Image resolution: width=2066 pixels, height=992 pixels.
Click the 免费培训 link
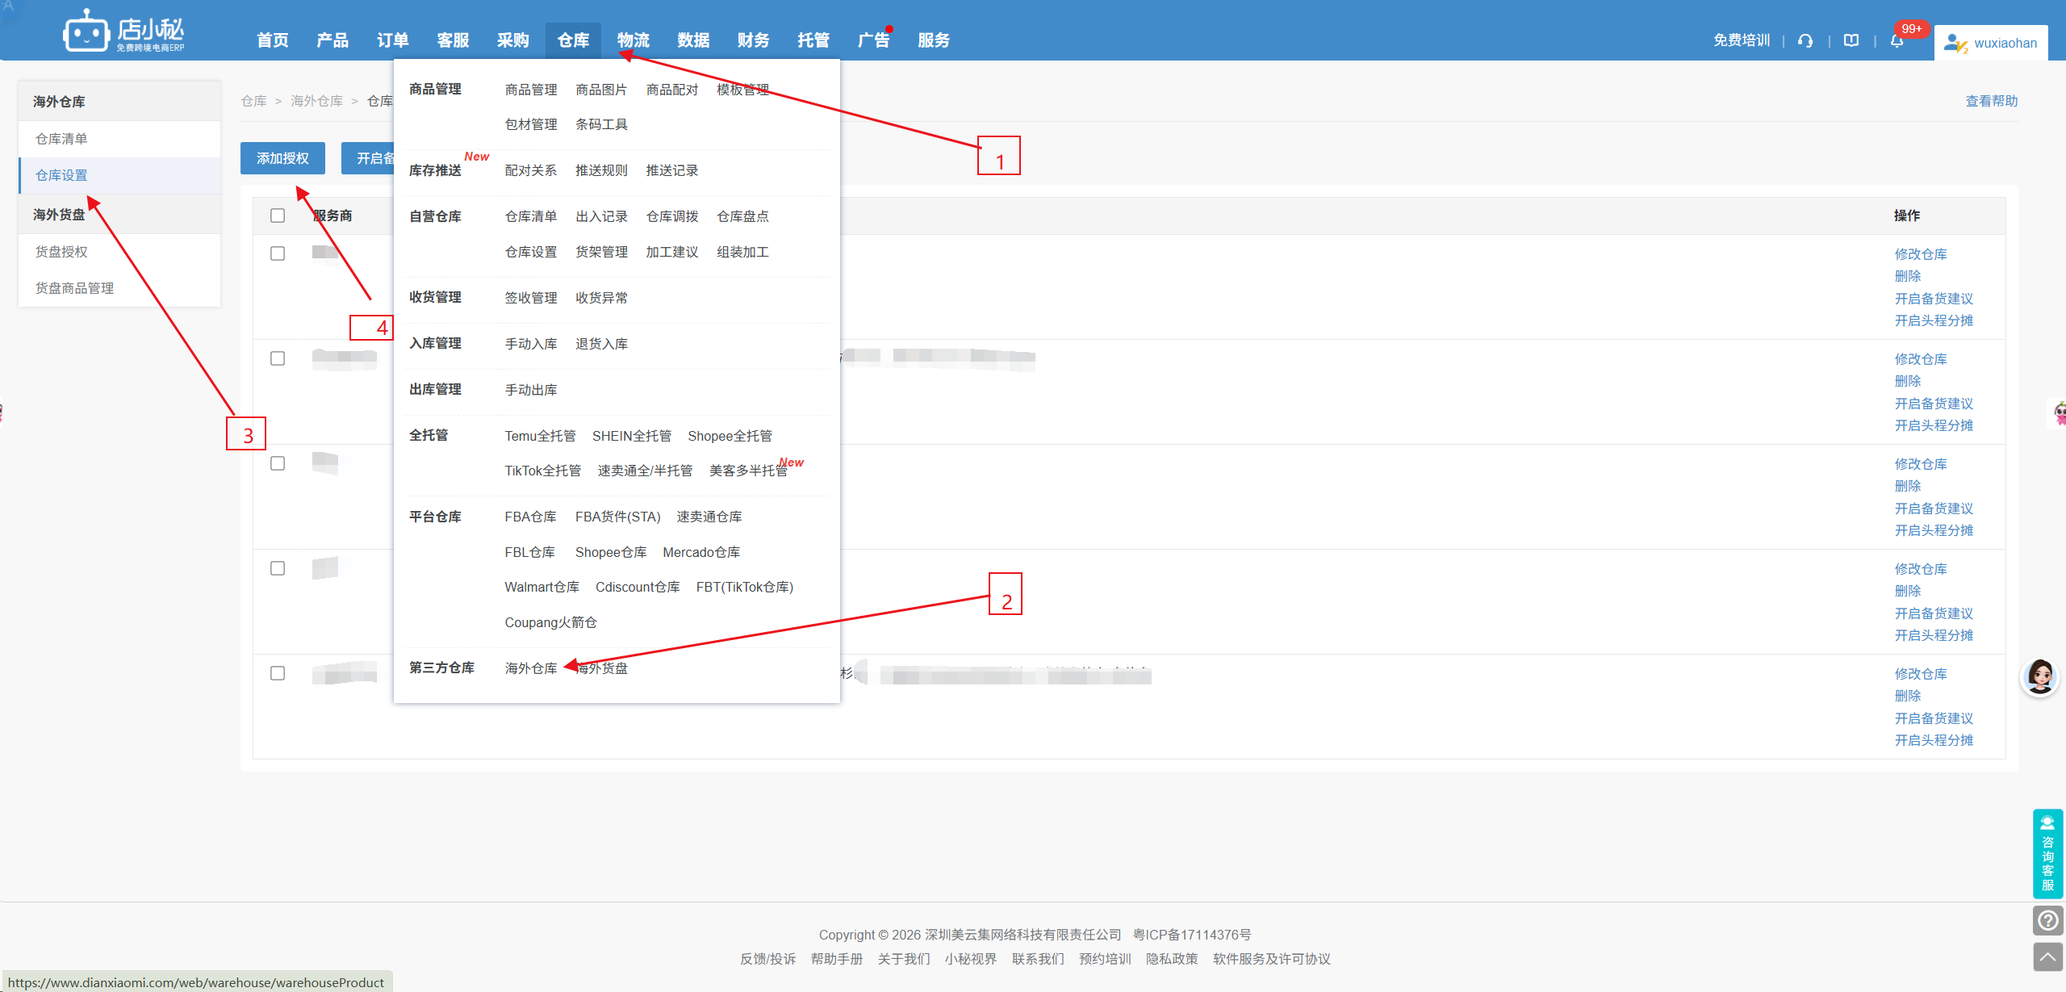pos(1742,40)
